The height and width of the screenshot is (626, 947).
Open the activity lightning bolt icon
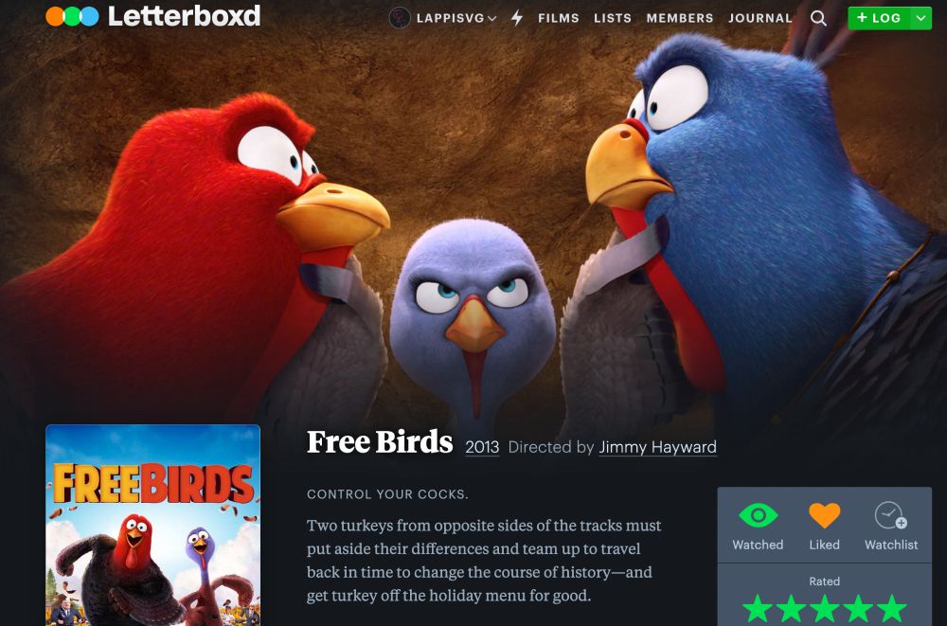coord(517,18)
